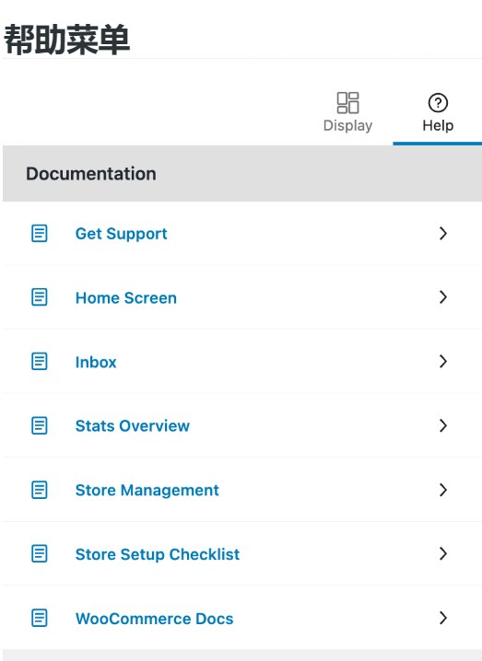
Task: Expand the Store Management chevron arrow
Action: pyautogui.click(x=442, y=490)
